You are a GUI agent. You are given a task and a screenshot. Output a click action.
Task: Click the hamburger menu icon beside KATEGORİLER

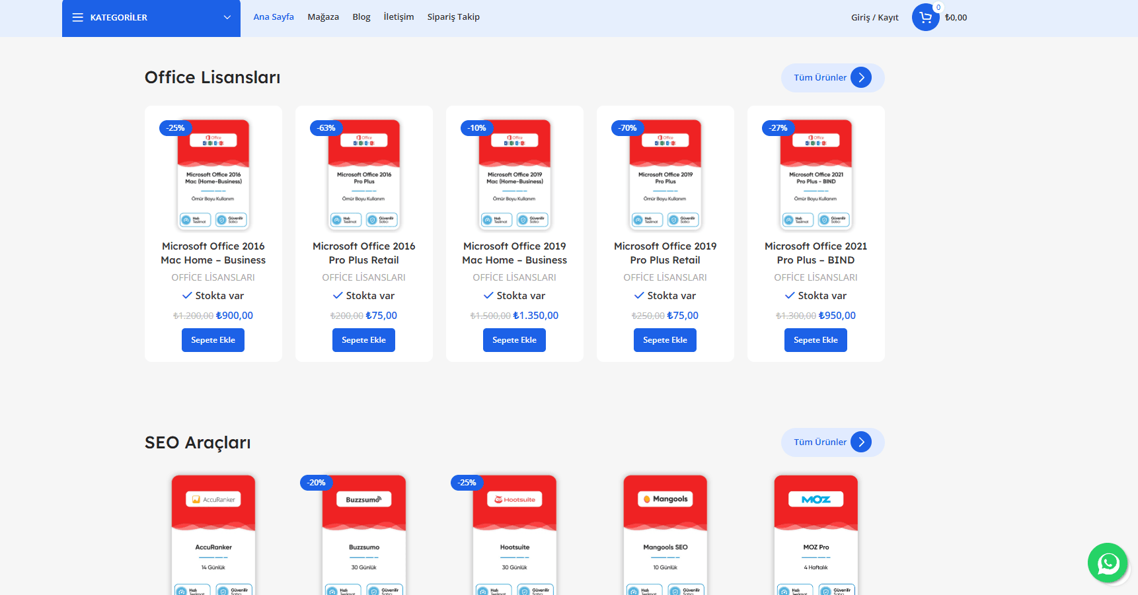coord(77,17)
